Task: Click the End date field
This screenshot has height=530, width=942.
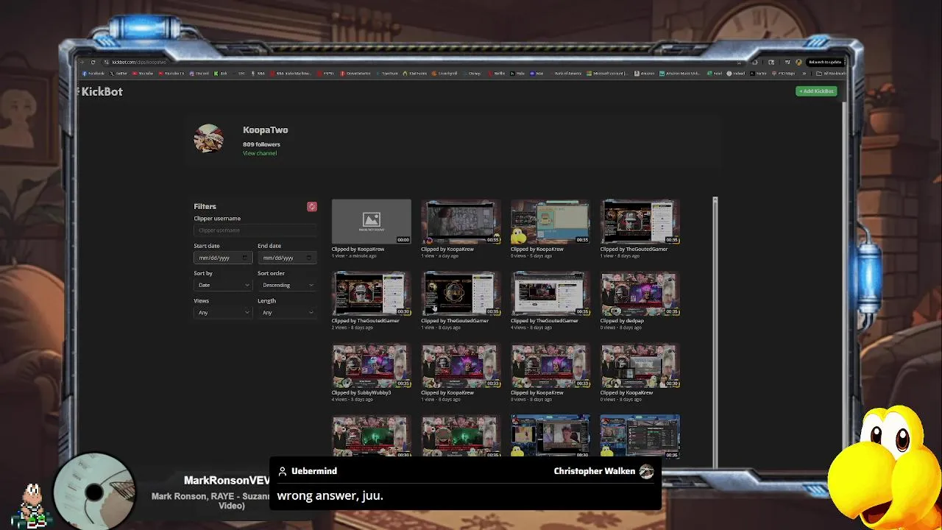Action: pos(287,258)
